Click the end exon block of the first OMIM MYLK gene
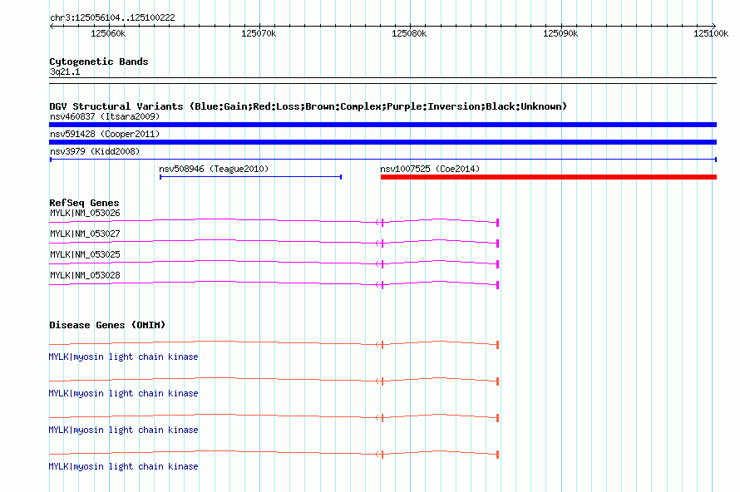 [x=497, y=345]
